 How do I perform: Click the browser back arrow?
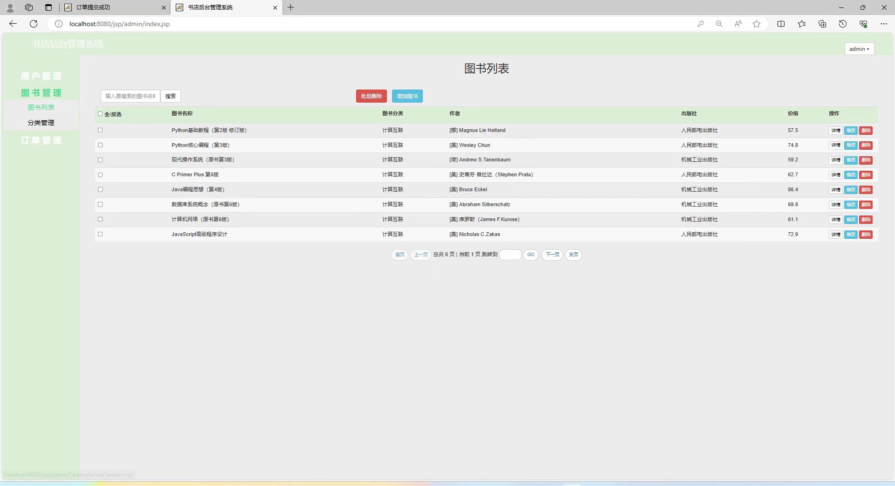tap(13, 24)
